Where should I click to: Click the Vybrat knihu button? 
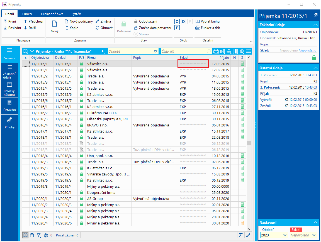[x=208, y=21]
